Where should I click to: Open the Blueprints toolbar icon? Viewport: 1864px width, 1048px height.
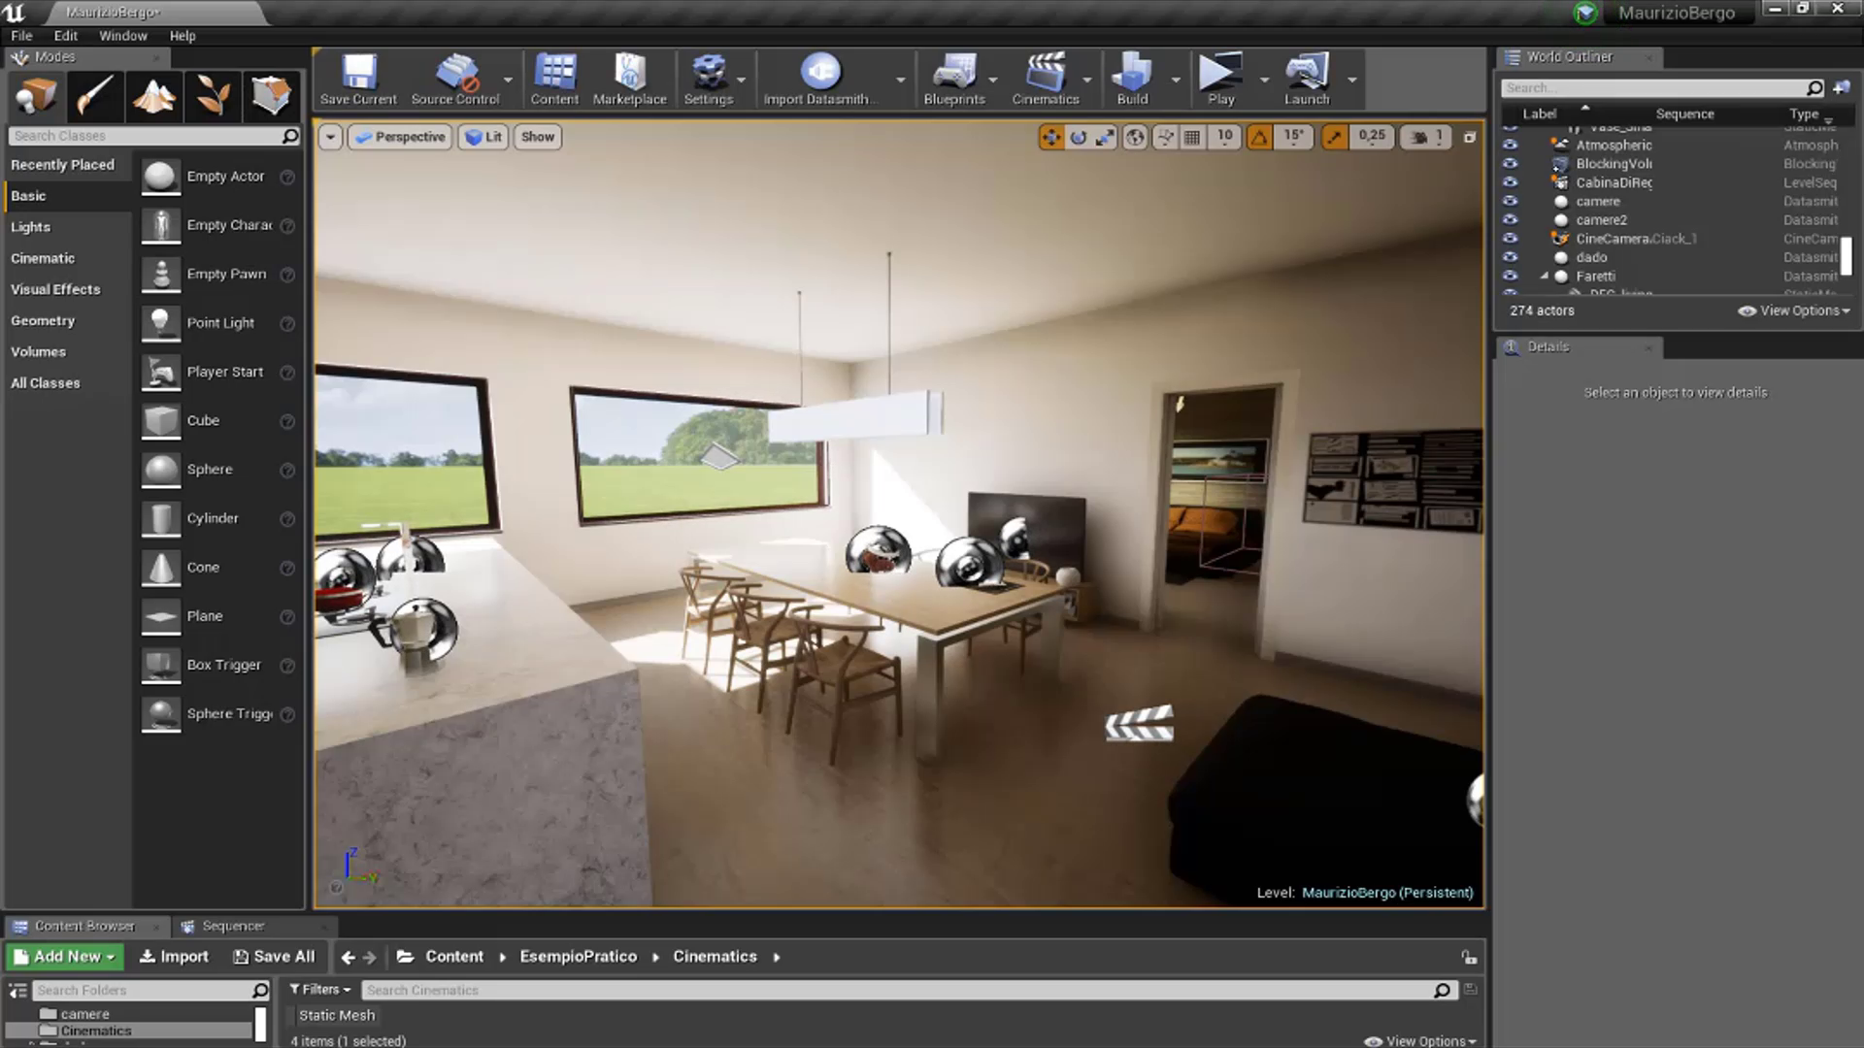(x=954, y=79)
